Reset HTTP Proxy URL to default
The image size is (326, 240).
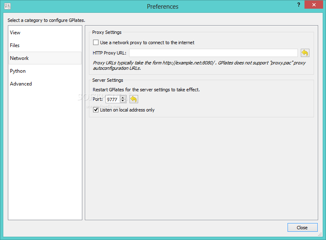pos(305,53)
